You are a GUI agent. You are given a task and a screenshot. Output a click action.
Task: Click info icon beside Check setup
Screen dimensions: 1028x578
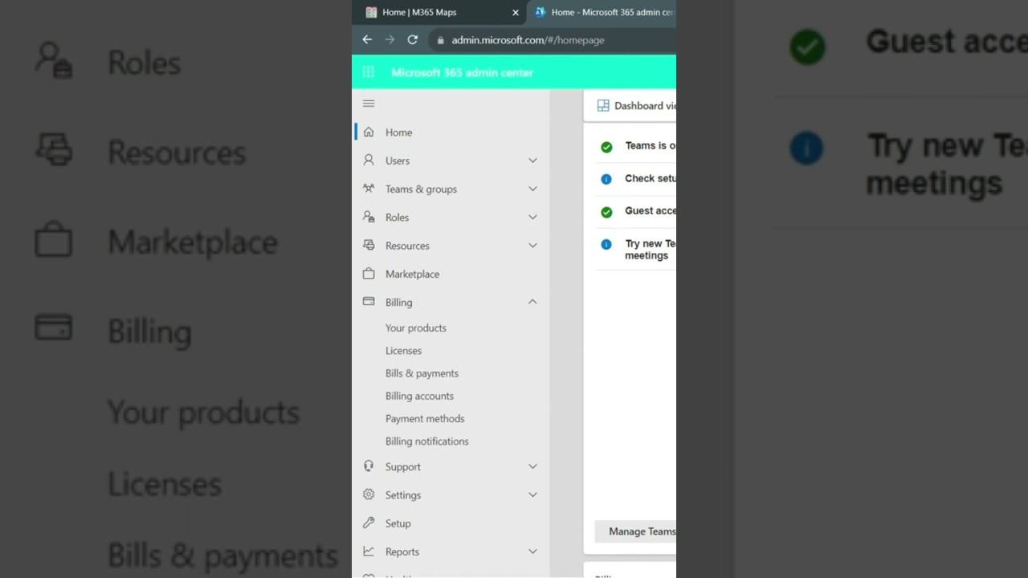(x=606, y=179)
